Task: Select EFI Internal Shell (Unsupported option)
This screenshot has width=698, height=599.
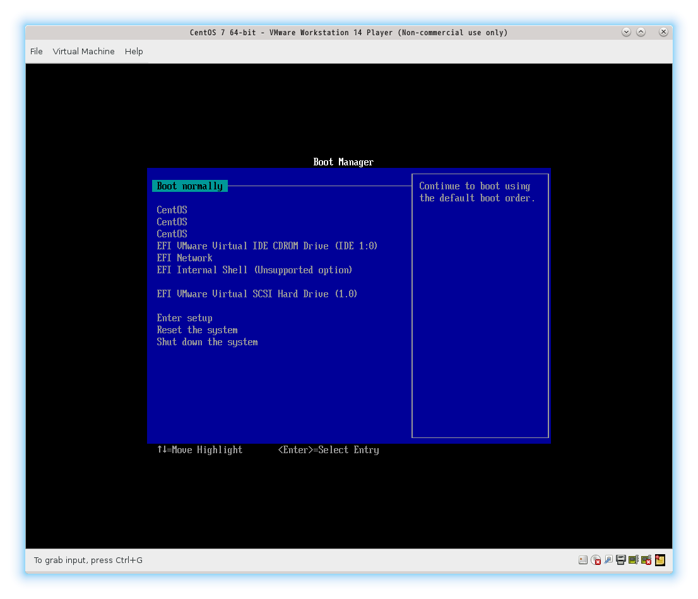Action: click(254, 270)
